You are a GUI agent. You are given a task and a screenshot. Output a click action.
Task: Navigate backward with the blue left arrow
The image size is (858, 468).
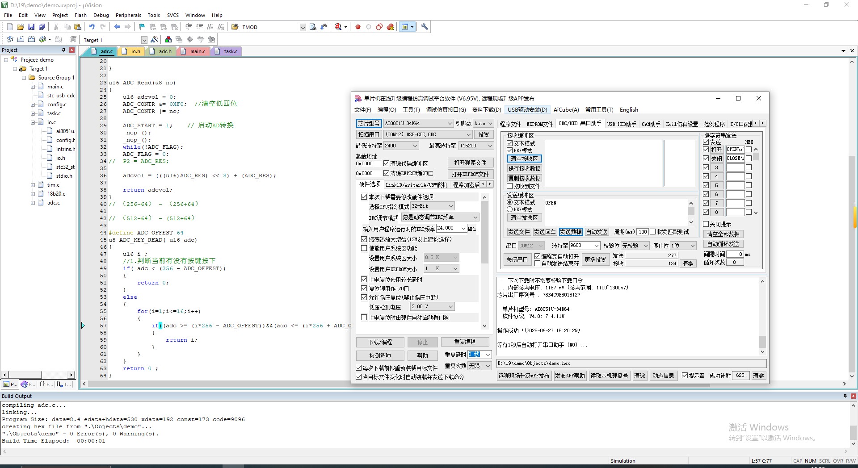117,27
